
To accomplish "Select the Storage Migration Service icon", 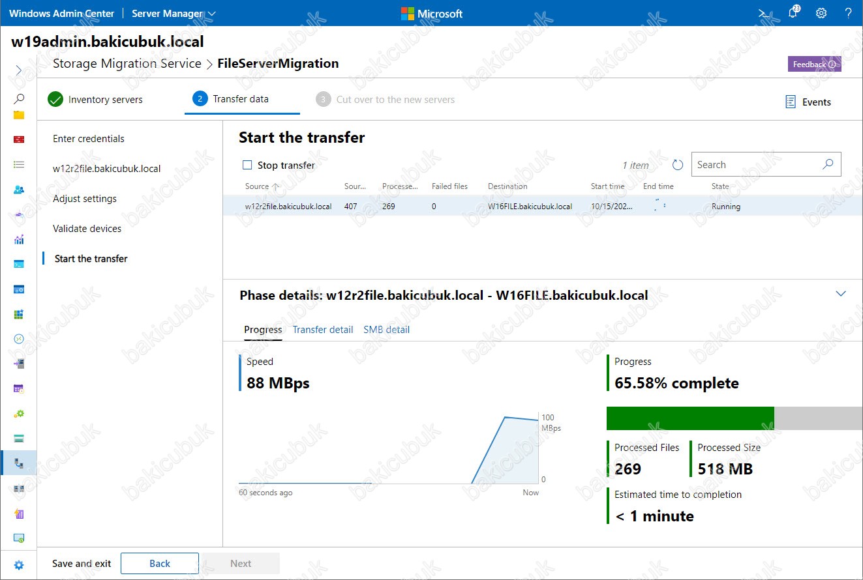I will coord(19,463).
